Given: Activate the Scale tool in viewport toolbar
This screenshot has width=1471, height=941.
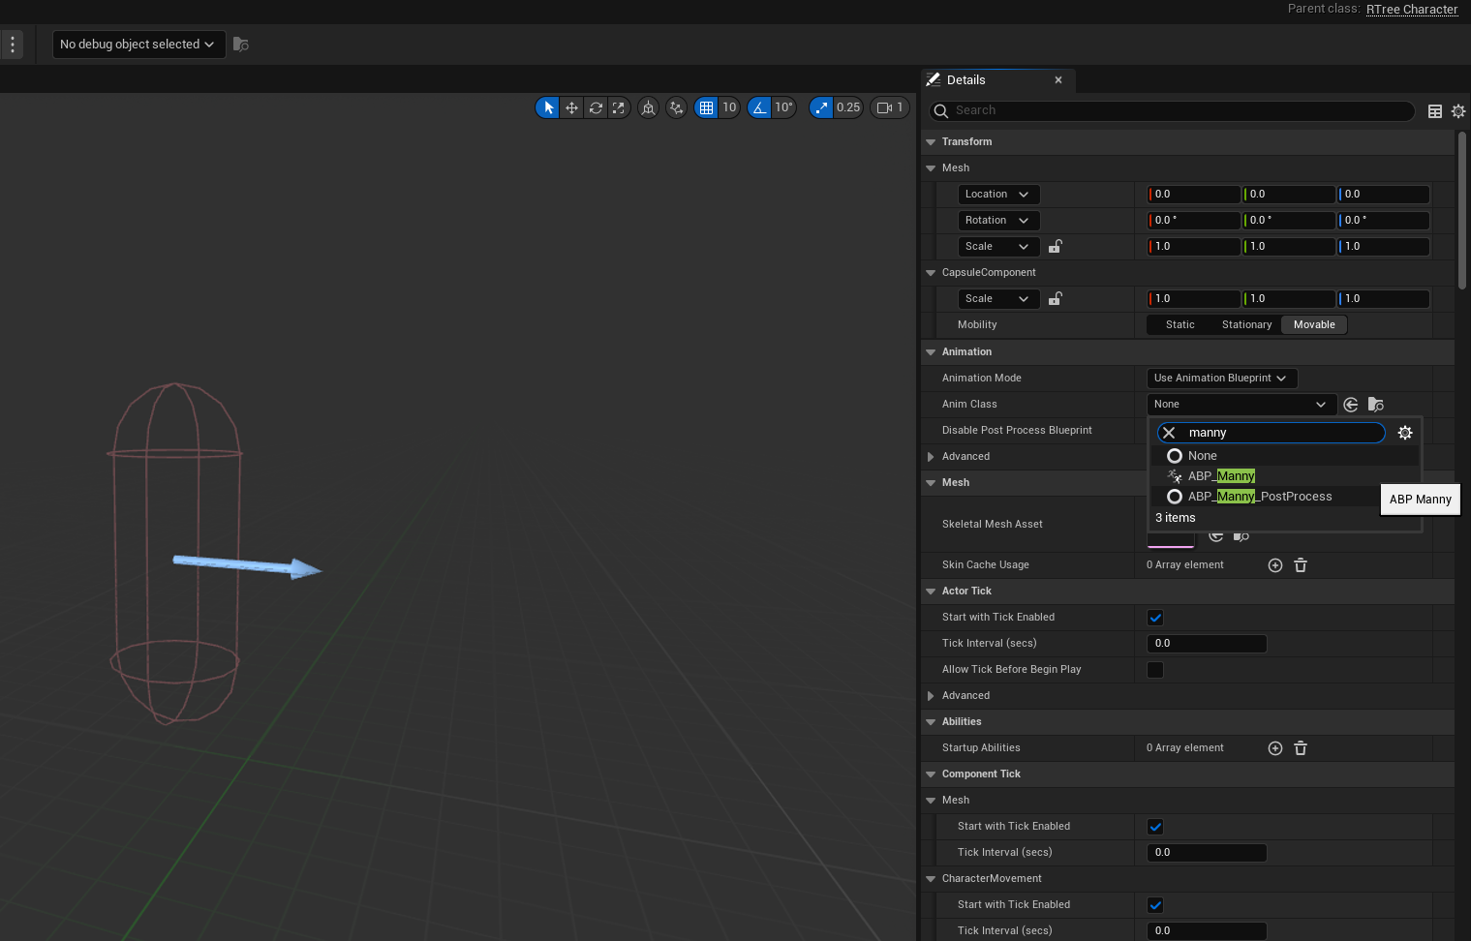Looking at the screenshot, I should click(619, 107).
